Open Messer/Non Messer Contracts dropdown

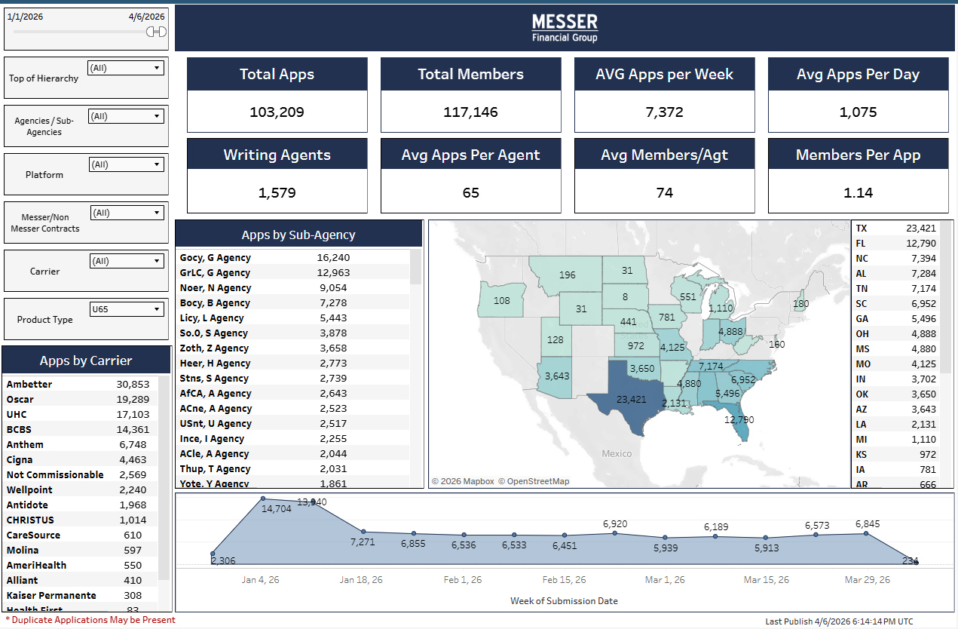coord(126,213)
